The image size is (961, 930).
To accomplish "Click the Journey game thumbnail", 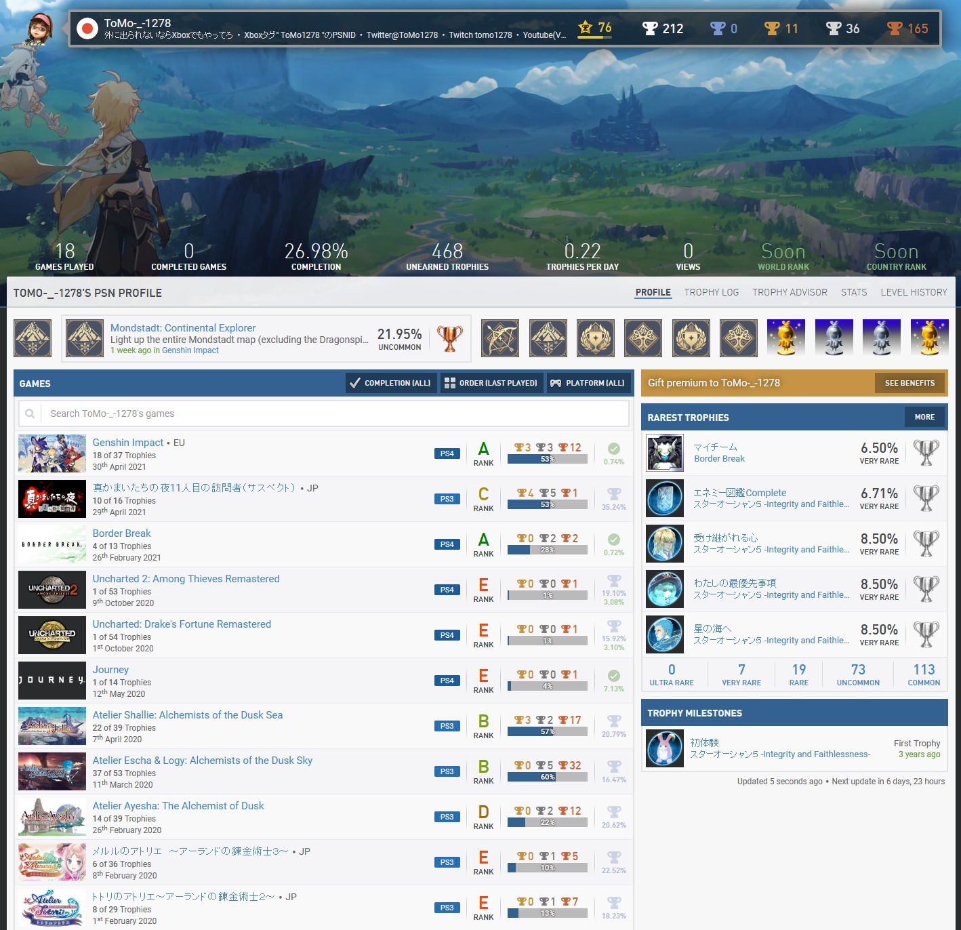I will tap(52, 681).
